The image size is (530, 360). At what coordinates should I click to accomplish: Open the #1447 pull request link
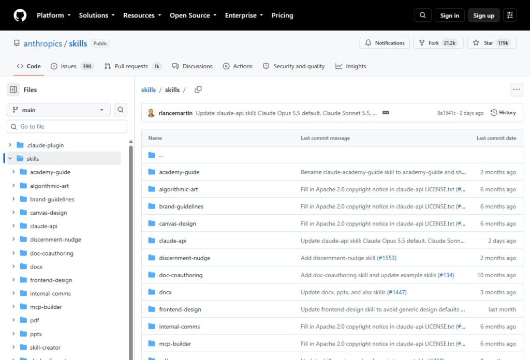397,292
